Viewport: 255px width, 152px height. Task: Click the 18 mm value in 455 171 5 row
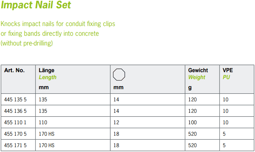pyautogui.click(x=116, y=145)
